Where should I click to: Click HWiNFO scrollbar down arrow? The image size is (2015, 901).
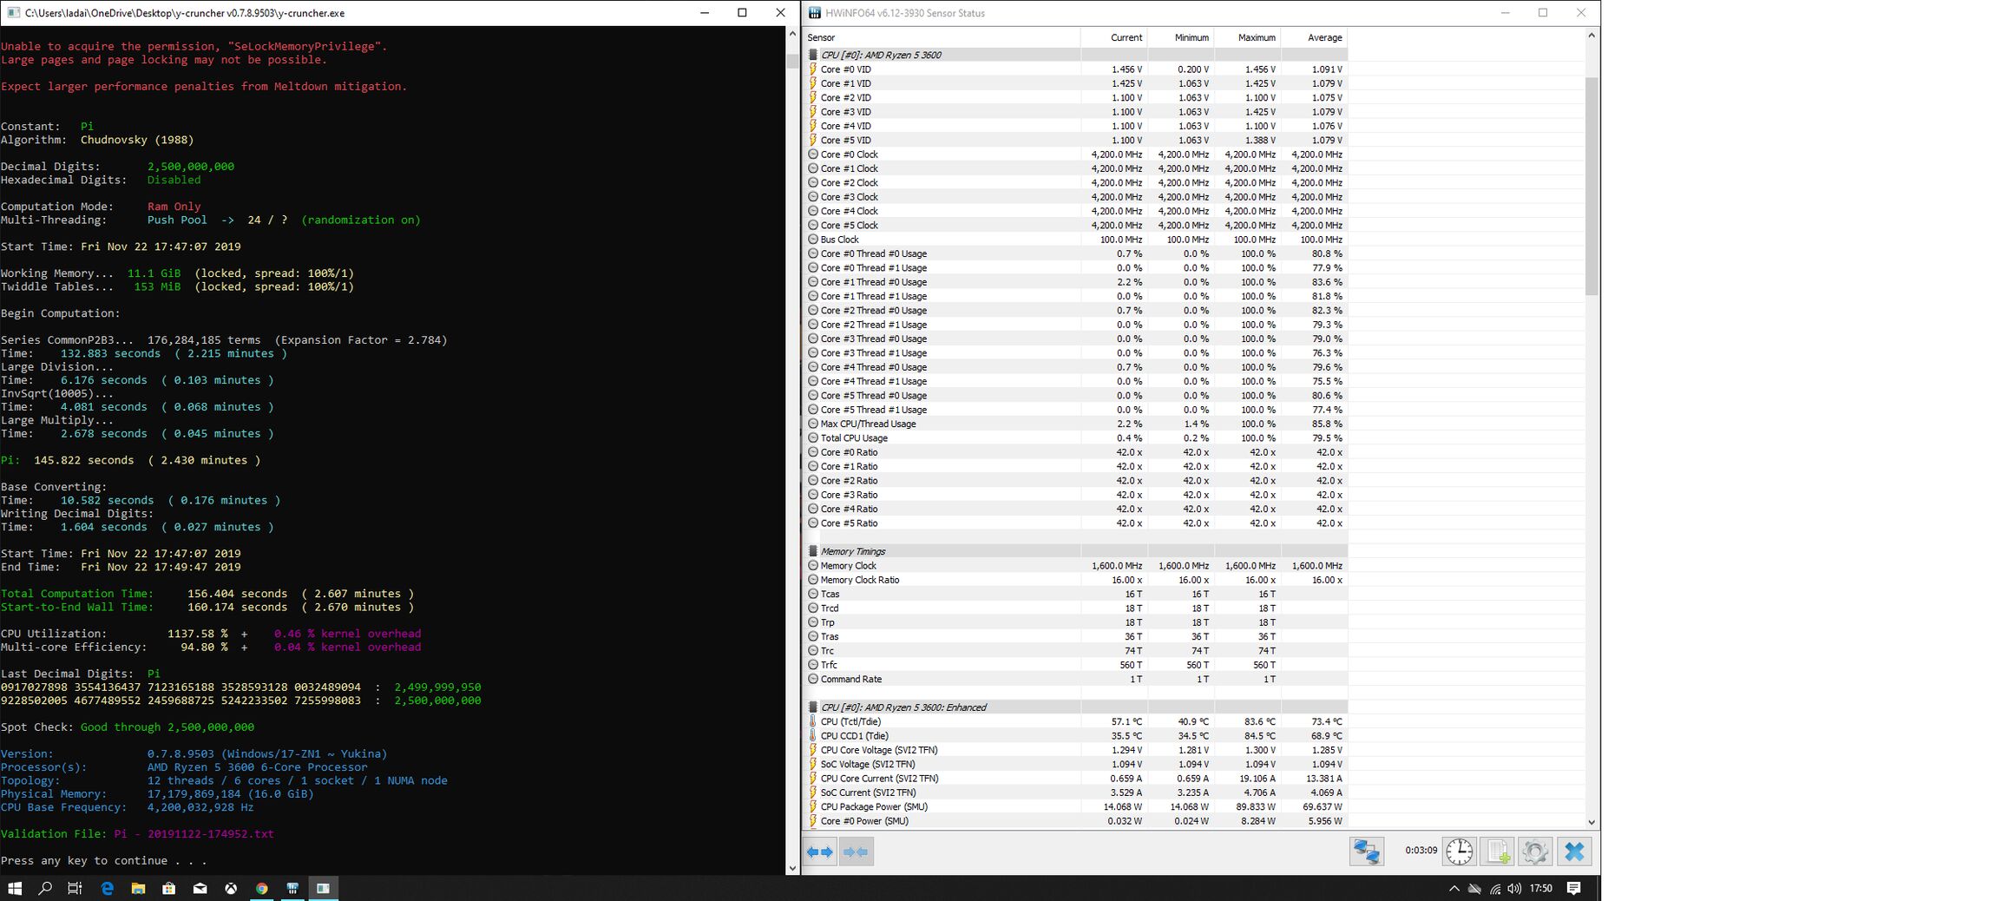[1591, 822]
